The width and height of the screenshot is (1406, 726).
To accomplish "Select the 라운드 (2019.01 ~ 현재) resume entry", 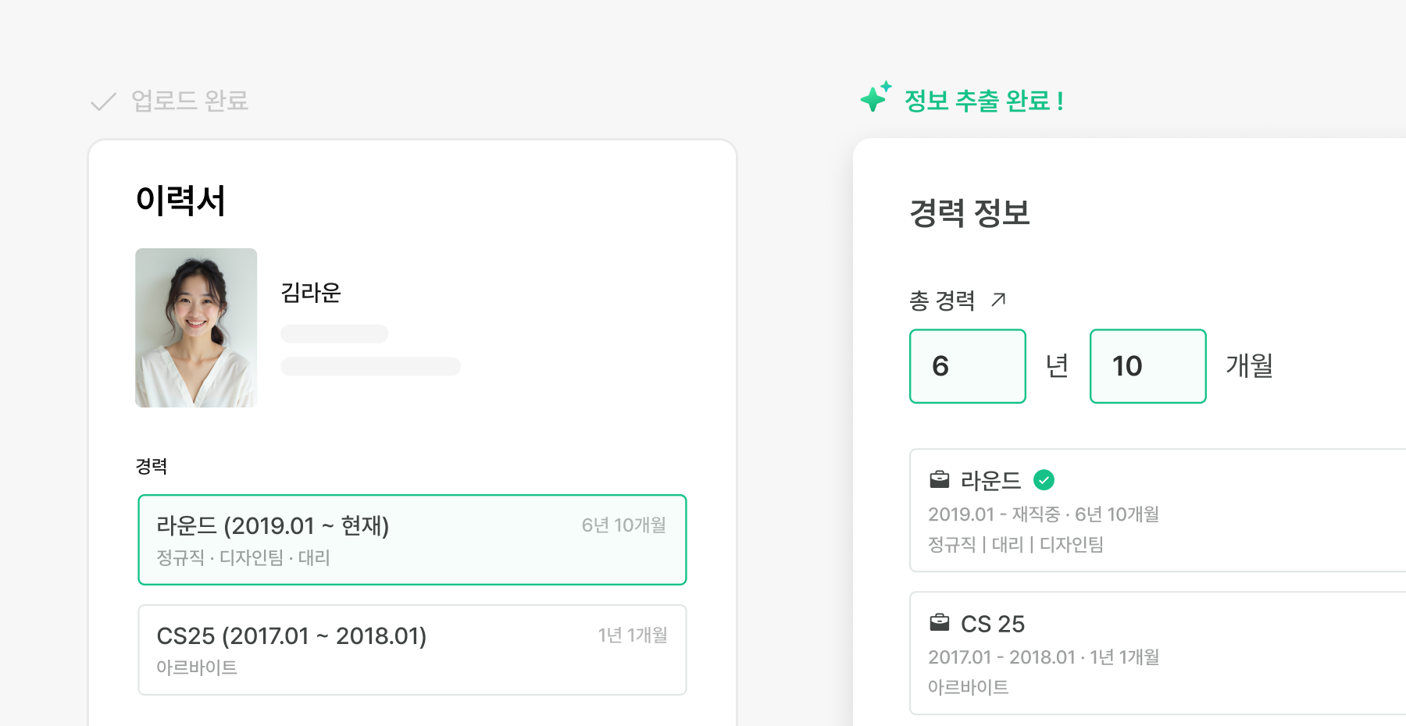I will tap(412, 539).
